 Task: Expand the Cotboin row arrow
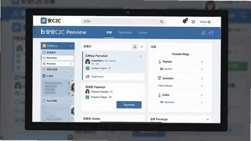(x=202, y=69)
